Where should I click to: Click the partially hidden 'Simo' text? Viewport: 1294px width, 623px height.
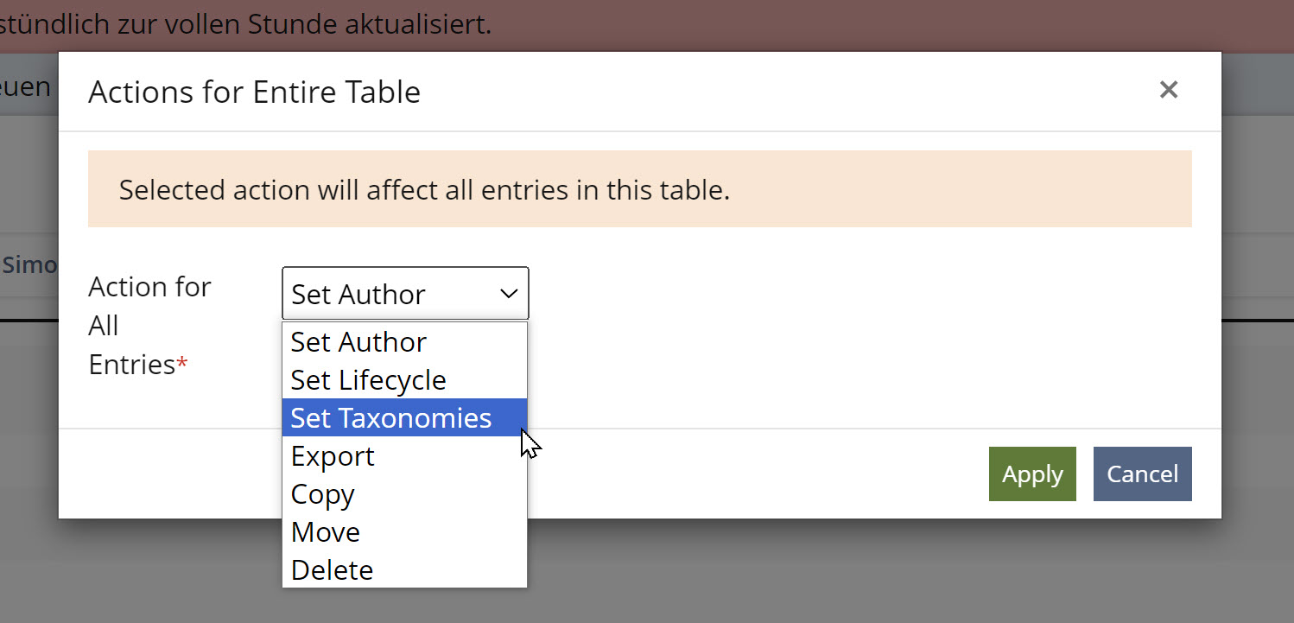[29, 264]
